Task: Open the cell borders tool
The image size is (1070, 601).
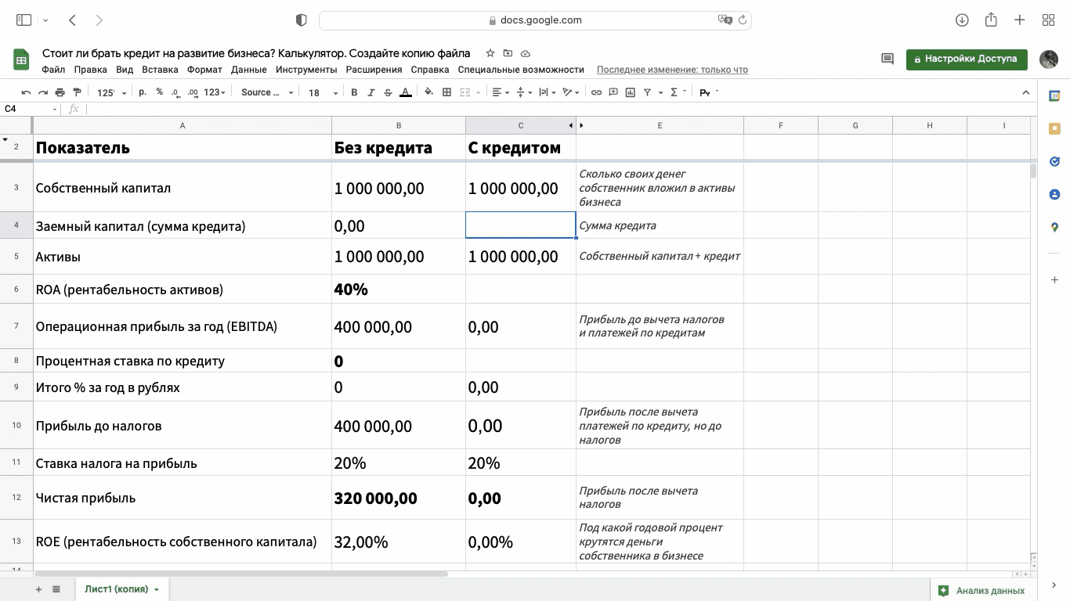Action: (x=446, y=92)
